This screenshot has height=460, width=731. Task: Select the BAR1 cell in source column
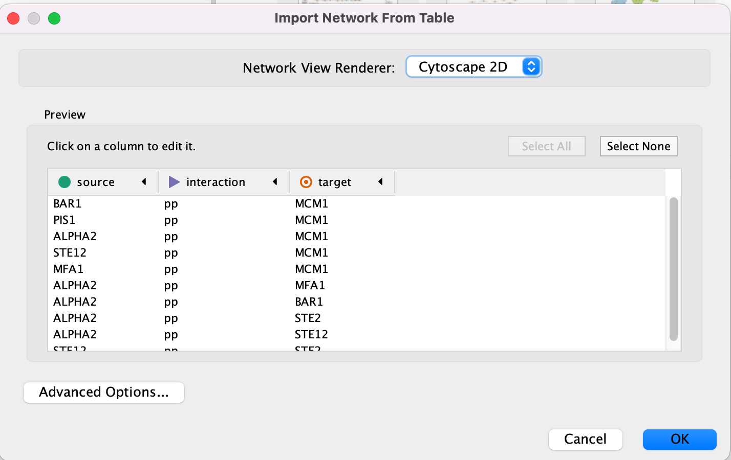68,203
